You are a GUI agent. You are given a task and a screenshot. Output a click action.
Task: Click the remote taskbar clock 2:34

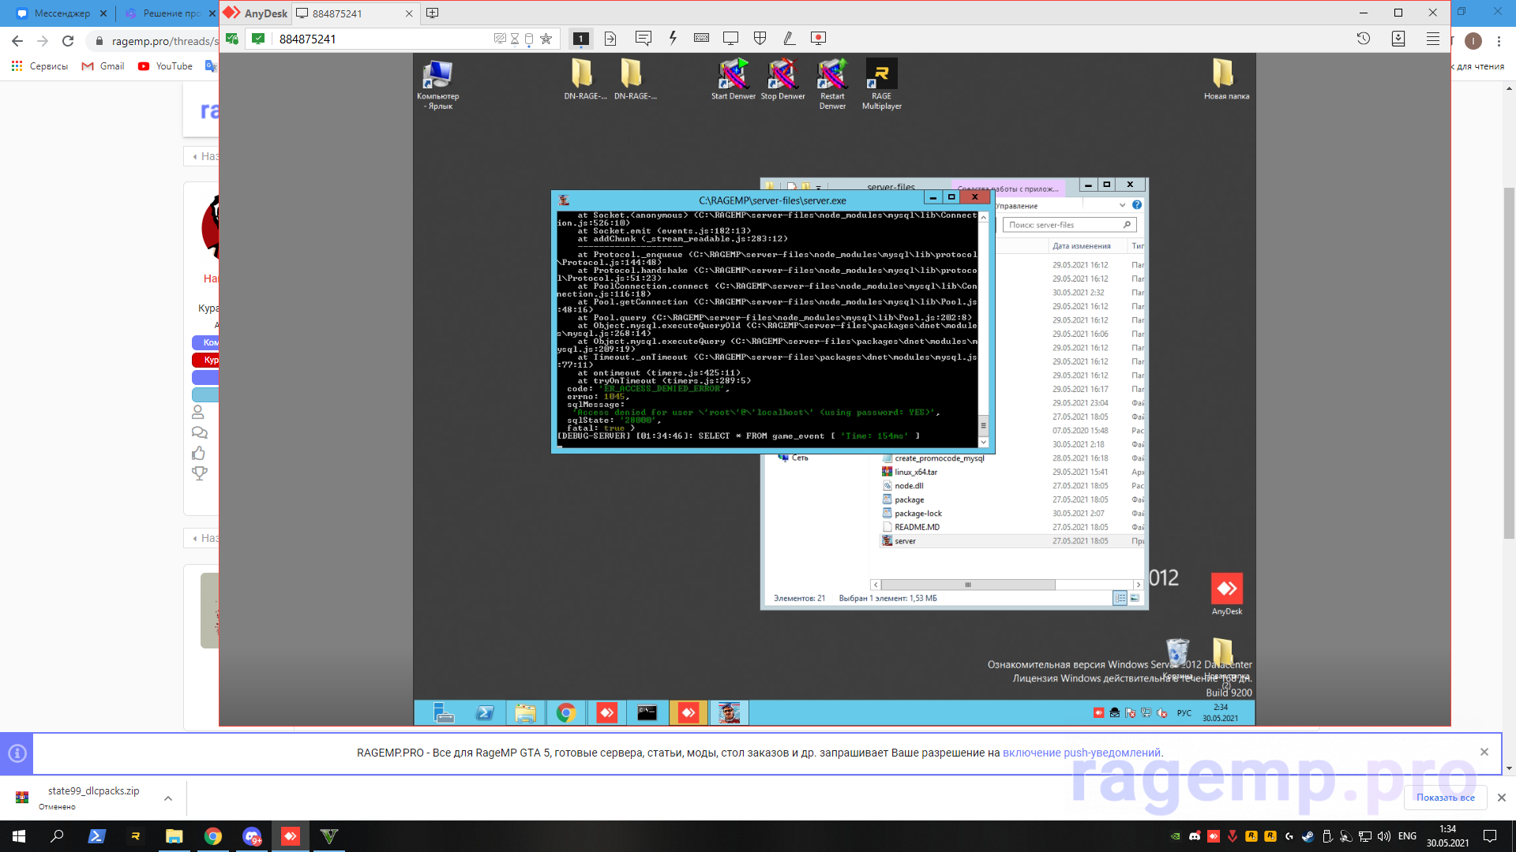tap(1220, 712)
